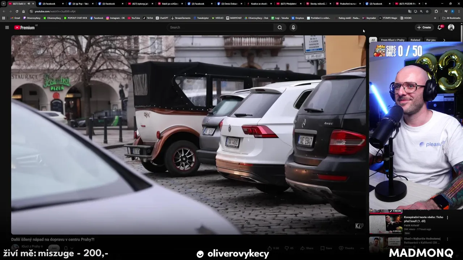This screenshot has width=463, height=260.
Task: Go back in browser history
Action: (4, 11)
